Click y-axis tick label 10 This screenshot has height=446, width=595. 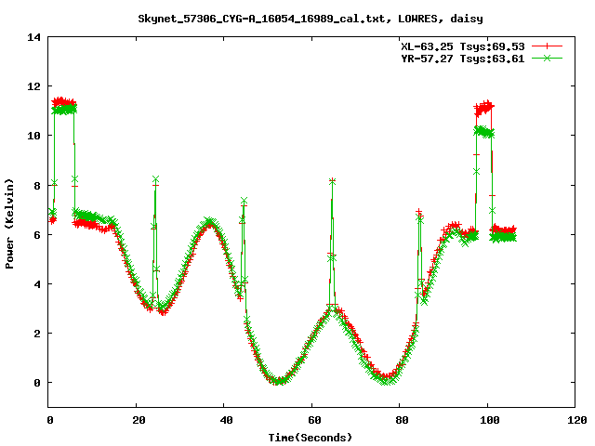pyautogui.click(x=33, y=136)
